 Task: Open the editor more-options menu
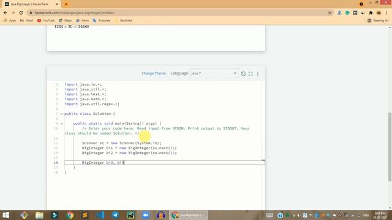point(258,73)
